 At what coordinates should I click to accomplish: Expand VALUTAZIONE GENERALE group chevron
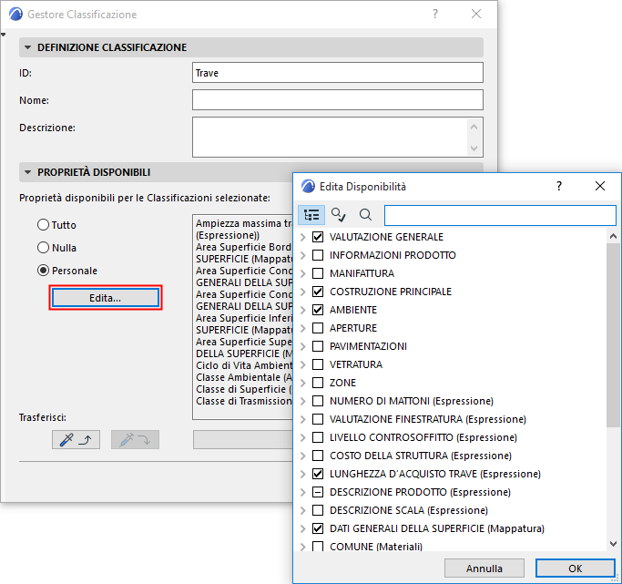[303, 237]
